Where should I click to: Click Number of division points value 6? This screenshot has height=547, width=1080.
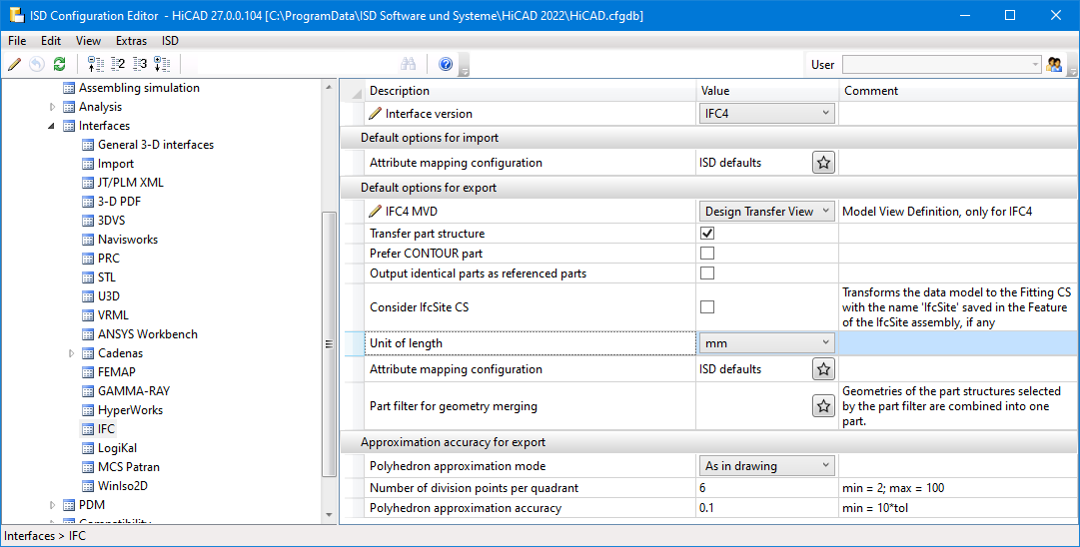coord(767,488)
